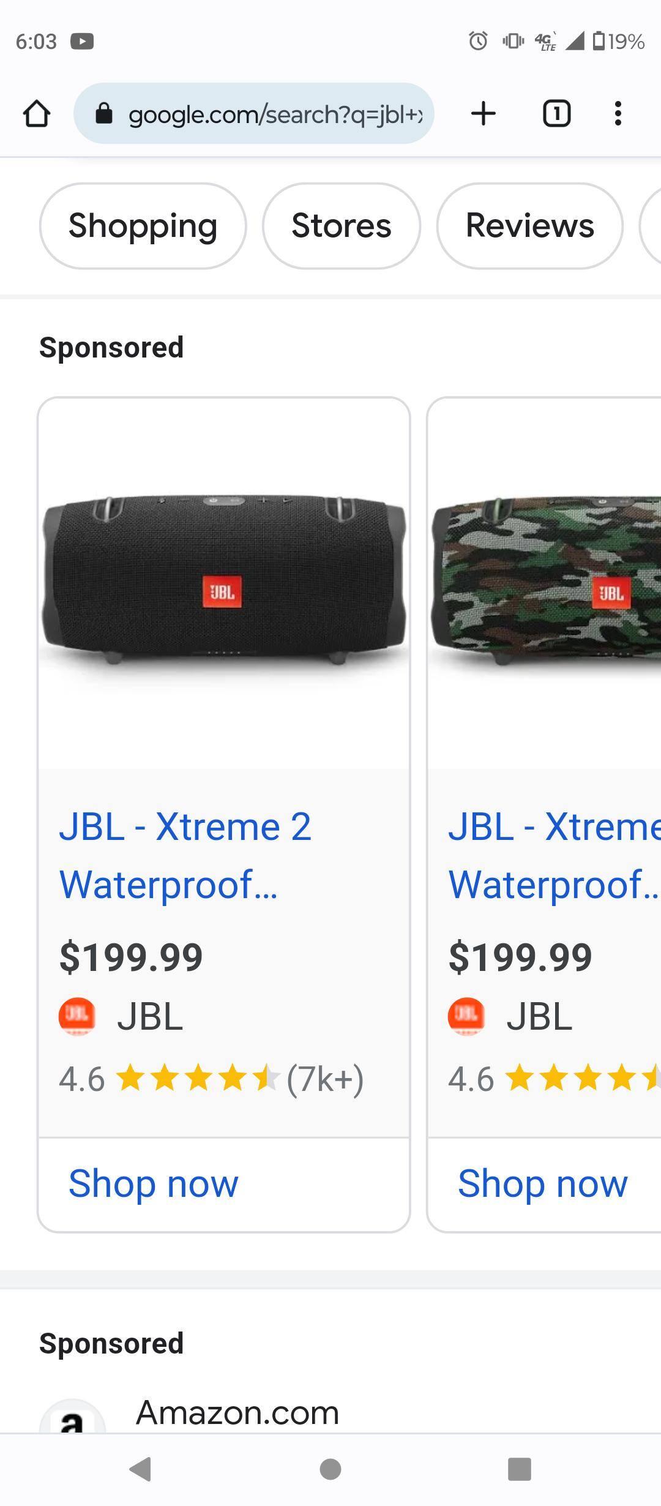Open the tab switcher showing 1 tab
This screenshot has height=1506, width=661.
pyautogui.click(x=556, y=113)
